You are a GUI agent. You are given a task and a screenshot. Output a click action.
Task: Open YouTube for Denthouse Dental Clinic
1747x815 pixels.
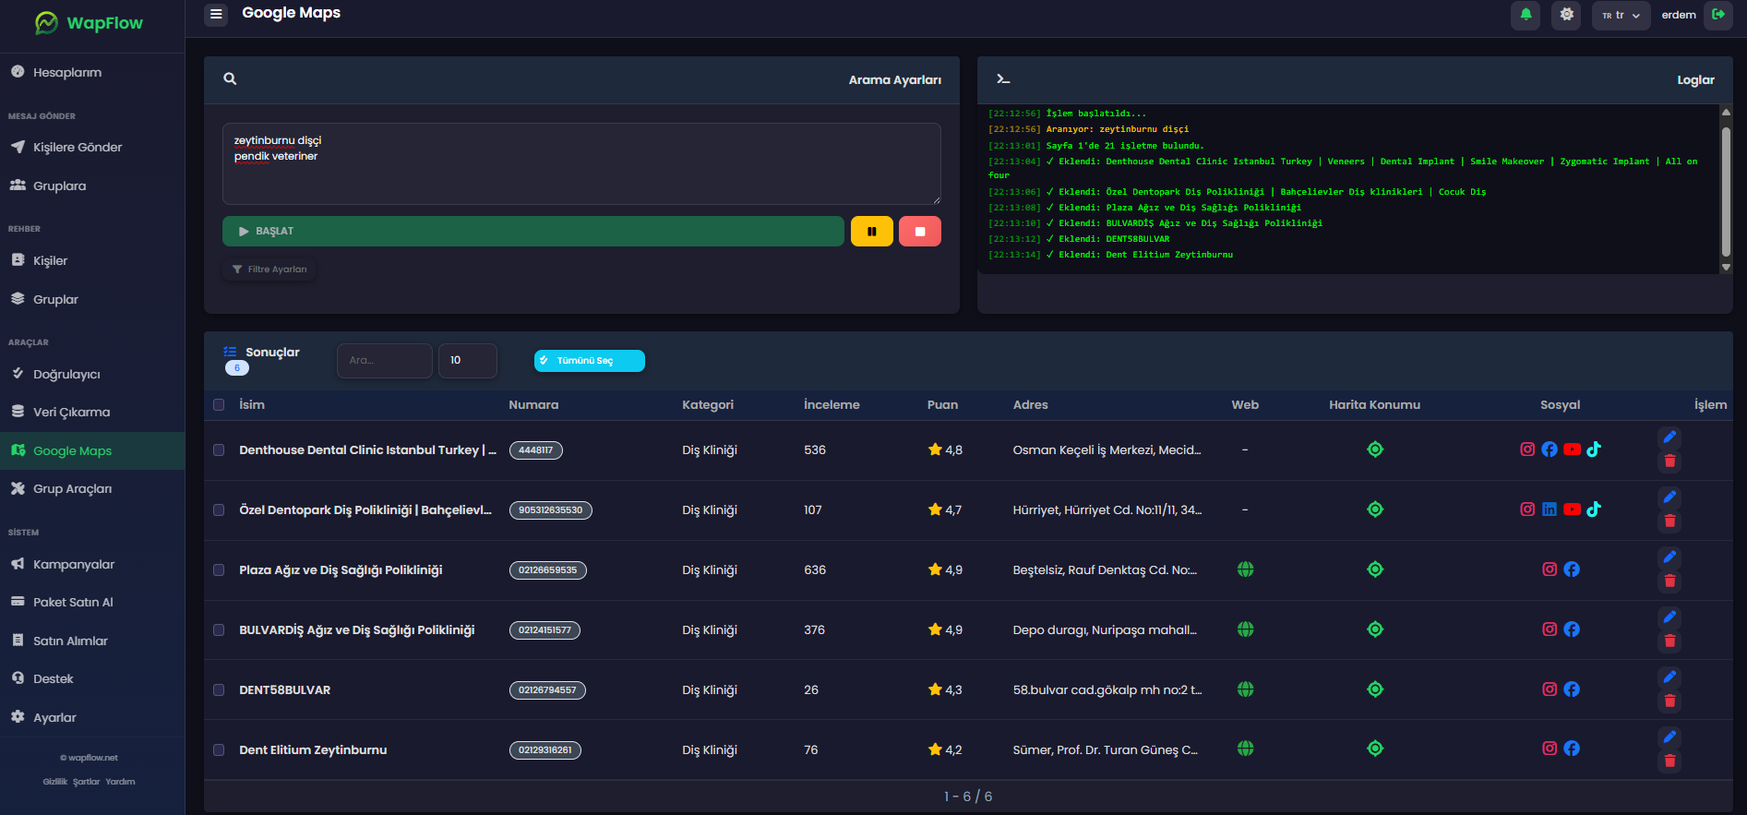tap(1572, 449)
